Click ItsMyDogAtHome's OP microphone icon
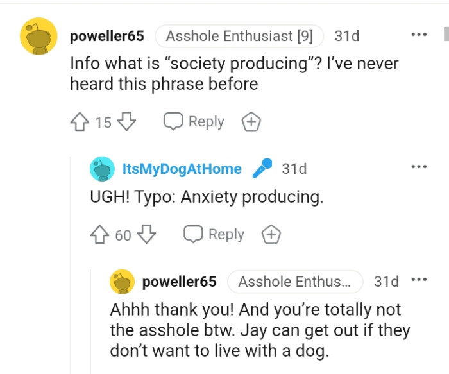 tap(261, 169)
